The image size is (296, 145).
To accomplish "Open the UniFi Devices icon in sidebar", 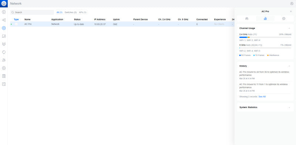I will (4, 28).
